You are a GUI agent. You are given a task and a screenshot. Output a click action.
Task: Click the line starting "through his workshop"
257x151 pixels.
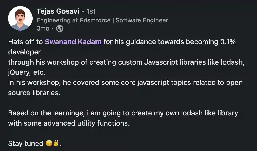(126, 62)
